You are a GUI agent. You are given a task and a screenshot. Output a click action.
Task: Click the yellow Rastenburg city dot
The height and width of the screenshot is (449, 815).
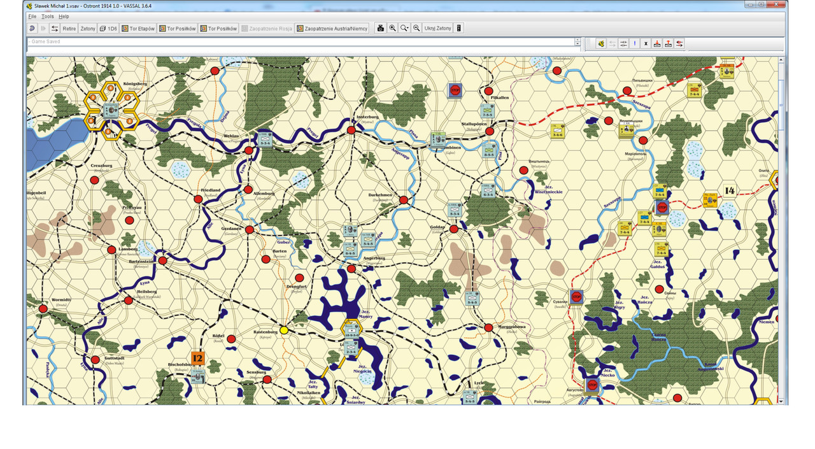pyautogui.click(x=284, y=330)
